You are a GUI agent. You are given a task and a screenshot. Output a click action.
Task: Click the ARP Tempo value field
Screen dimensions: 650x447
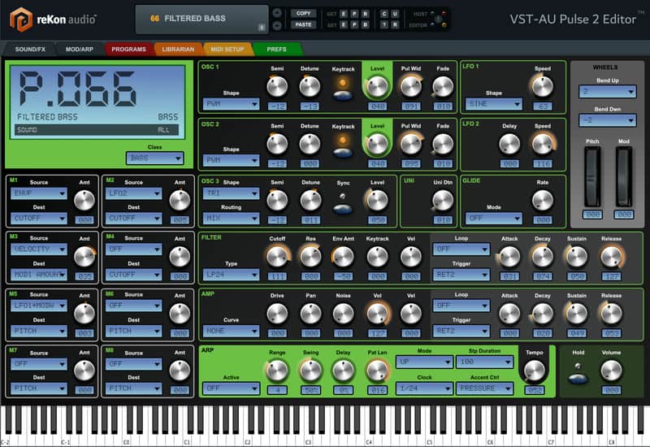pos(535,390)
